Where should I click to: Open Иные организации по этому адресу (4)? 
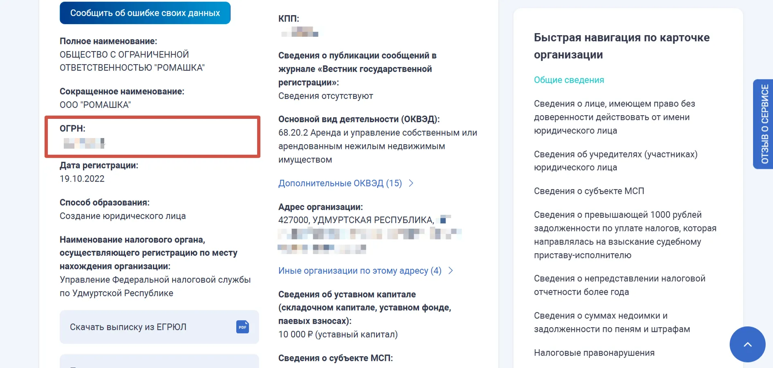(x=360, y=270)
